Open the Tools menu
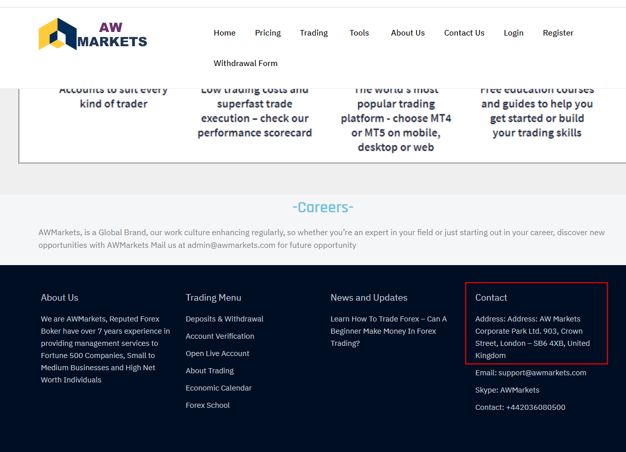This screenshot has width=626, height=452. [x=359, y=33]
